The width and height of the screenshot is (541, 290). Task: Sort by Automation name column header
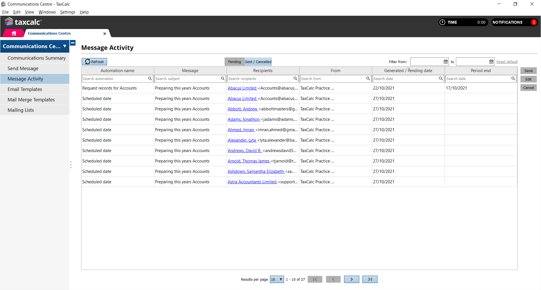pos(117,71)
